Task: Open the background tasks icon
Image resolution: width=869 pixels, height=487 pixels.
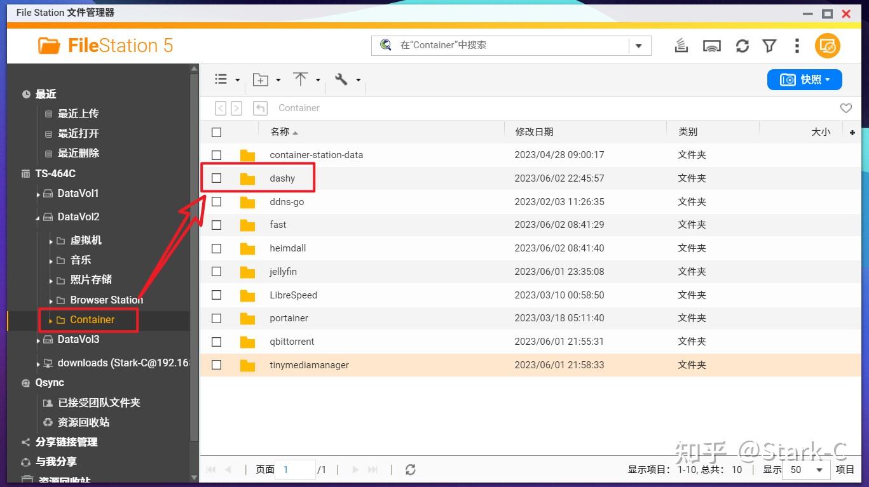Action: tap(680, 45)
